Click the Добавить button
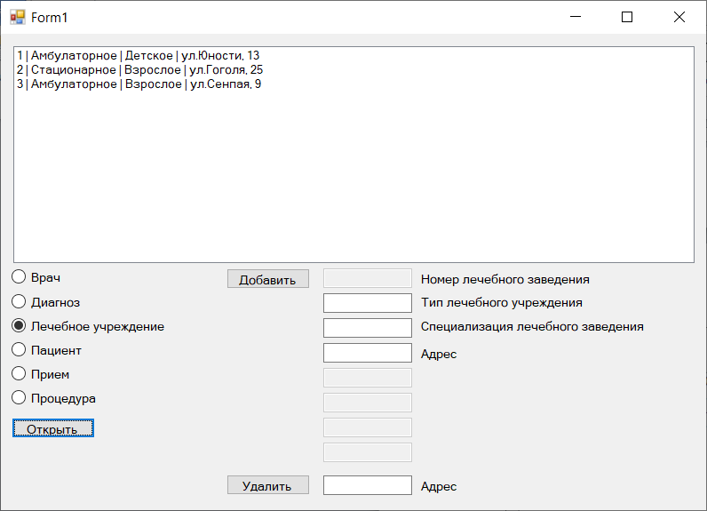This screenshot has width=707, height=511. 268,279
